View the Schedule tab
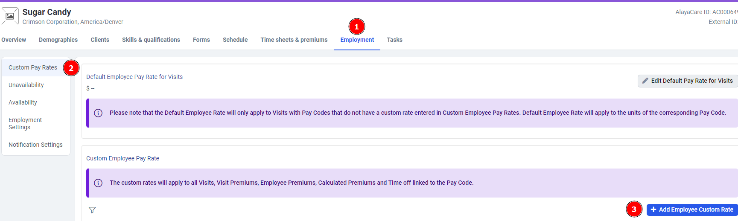 point(235,40)
